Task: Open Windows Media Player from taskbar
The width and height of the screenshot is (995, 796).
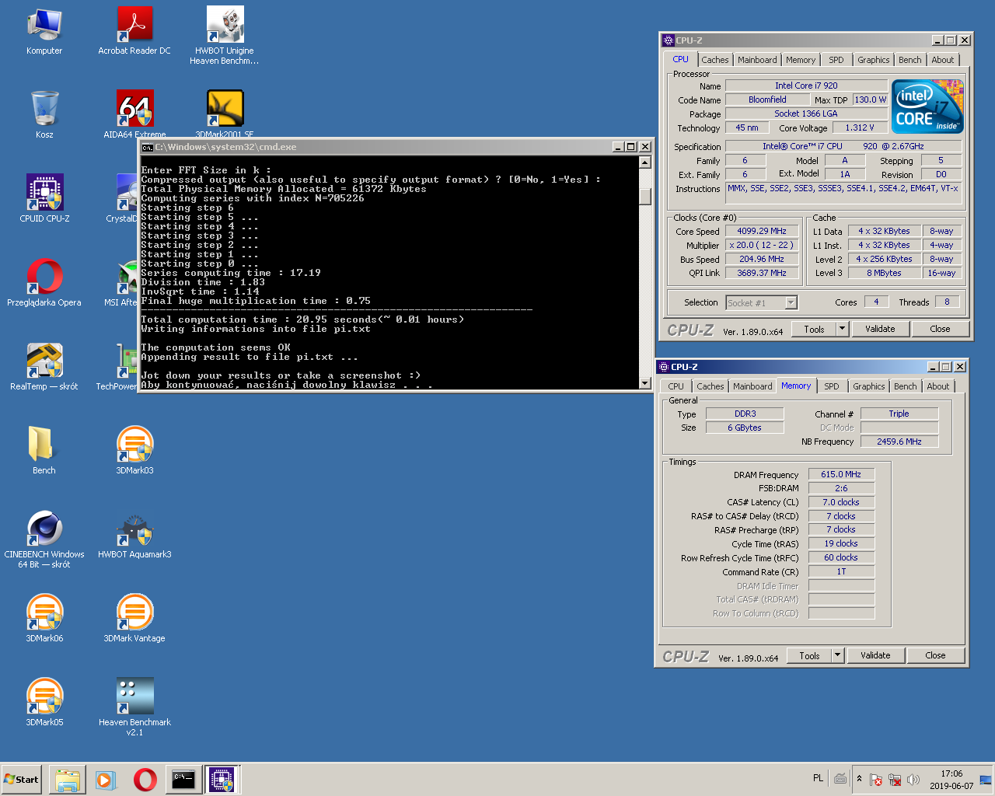Action: coord(106,780)
